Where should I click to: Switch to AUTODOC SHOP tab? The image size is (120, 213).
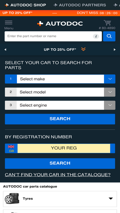[26, 5]
